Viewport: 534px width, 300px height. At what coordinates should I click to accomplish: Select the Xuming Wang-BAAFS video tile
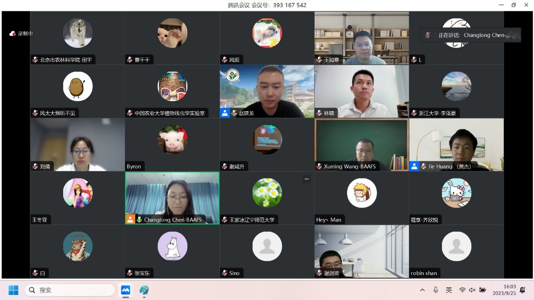361,145
